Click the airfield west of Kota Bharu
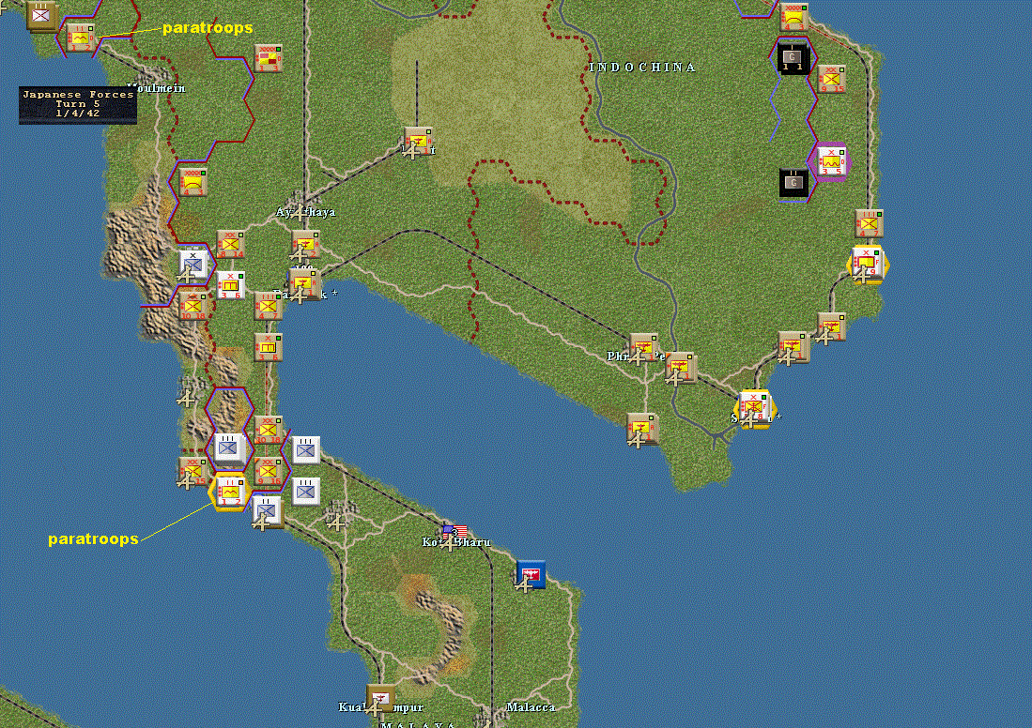 336,523
